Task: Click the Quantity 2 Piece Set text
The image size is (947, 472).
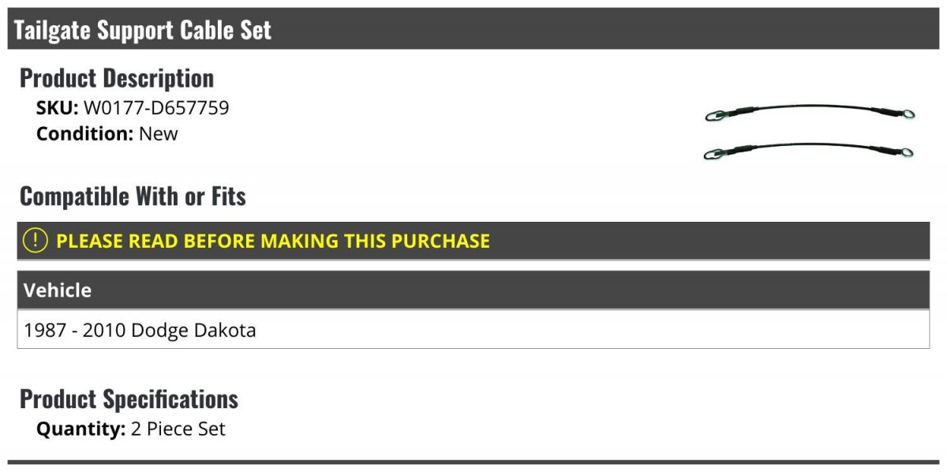Action: click(x=131, y=429)
